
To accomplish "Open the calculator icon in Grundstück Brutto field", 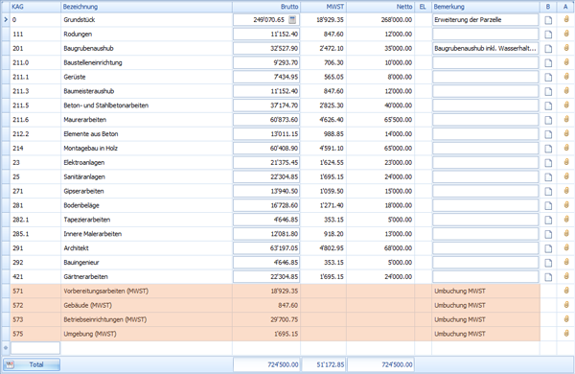I will click(x=292, y=20).
